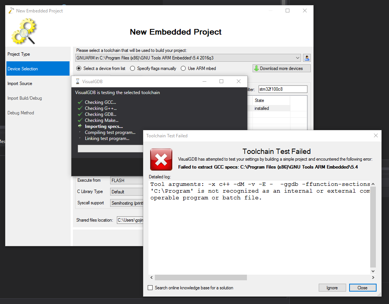Select 'Specify flags manually' radio option
The width and height of the screenshot is (389, 304).
coord(132,68)
